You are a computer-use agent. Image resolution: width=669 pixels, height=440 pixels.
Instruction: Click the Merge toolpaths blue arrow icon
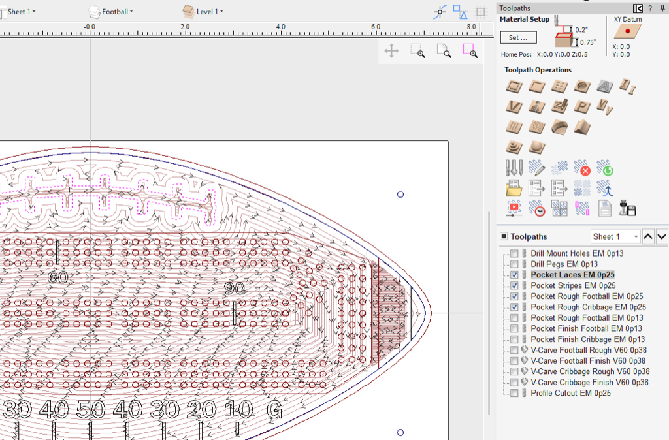[605, 188]
